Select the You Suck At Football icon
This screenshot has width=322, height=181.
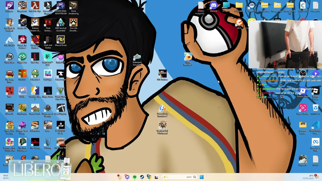(10, 25)
